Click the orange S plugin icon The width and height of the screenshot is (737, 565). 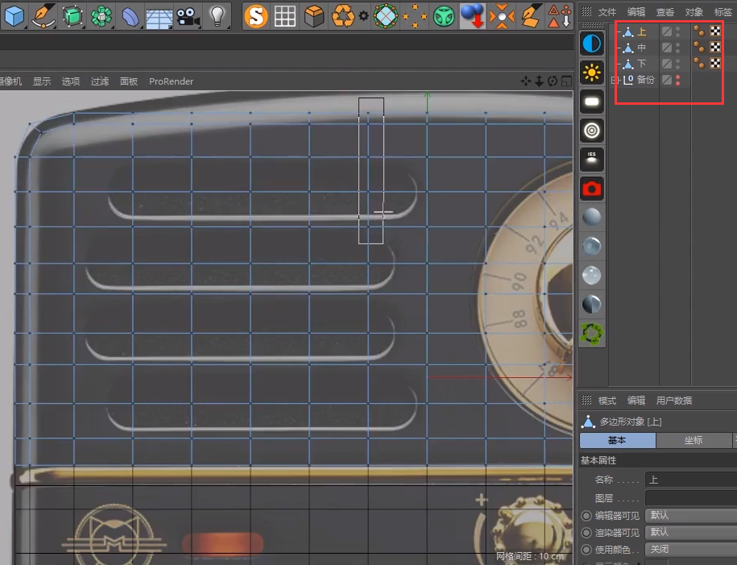tap(256, 15)
